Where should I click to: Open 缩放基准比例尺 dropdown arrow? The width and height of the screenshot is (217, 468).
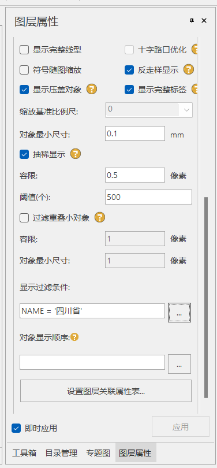(x=186, y=110)
